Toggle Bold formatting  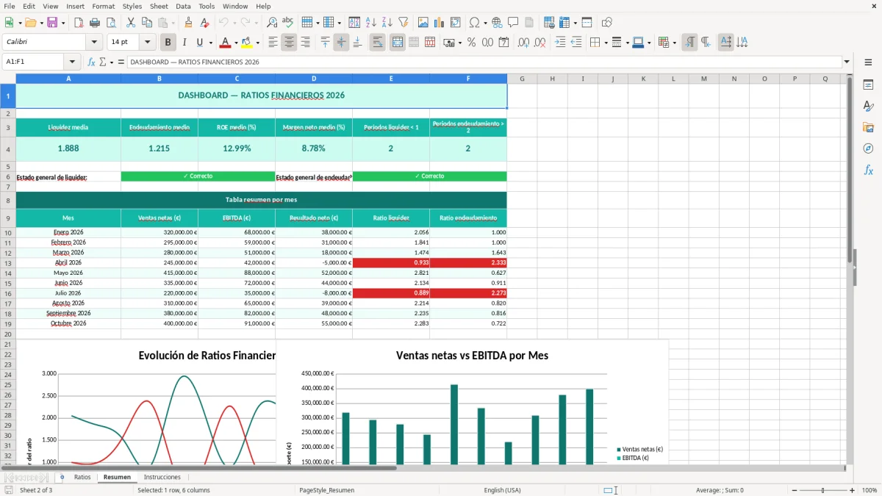(x=168, y=43)
